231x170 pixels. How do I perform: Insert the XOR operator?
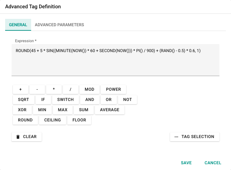pyautogui.click(x=22, y=110)
